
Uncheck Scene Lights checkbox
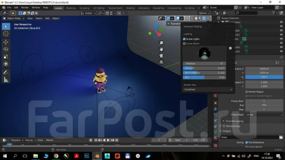(184, 39)
